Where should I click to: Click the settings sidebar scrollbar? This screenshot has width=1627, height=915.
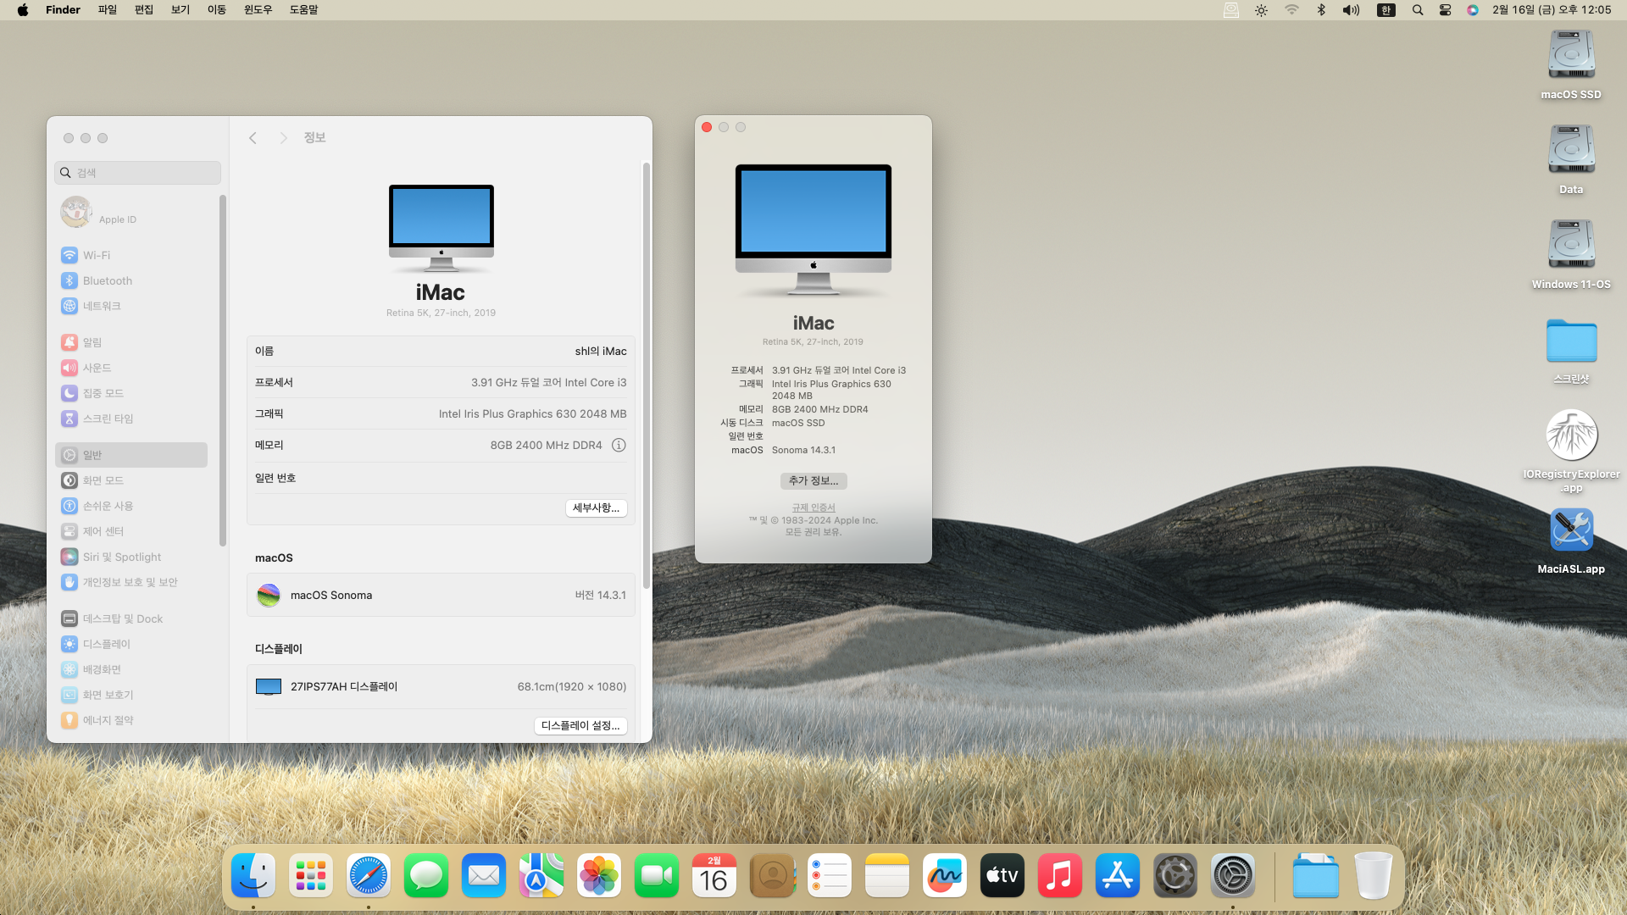pyautogui.click(x=223, y=370)
